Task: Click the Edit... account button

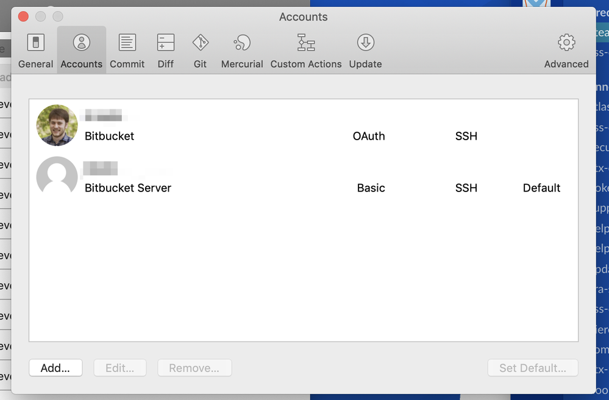Action: click(x=119, y=368)
